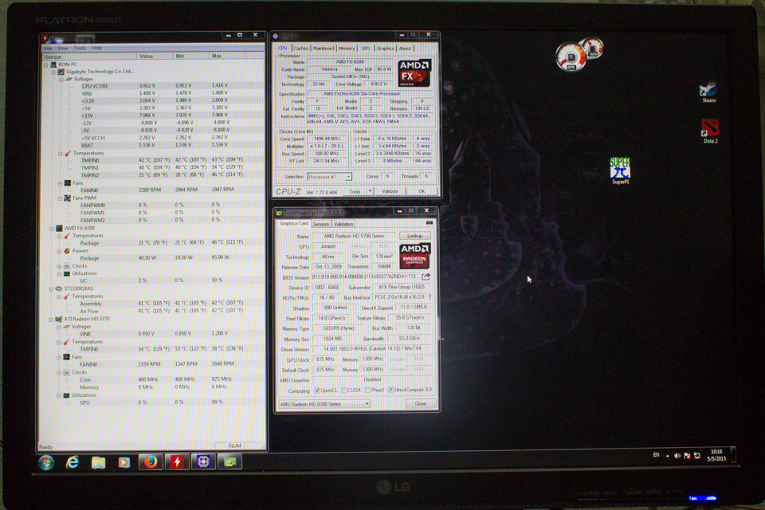Open Help menu in HWMonitor
The height and width of the screenshot is (510, 765).
pos(96,48)
